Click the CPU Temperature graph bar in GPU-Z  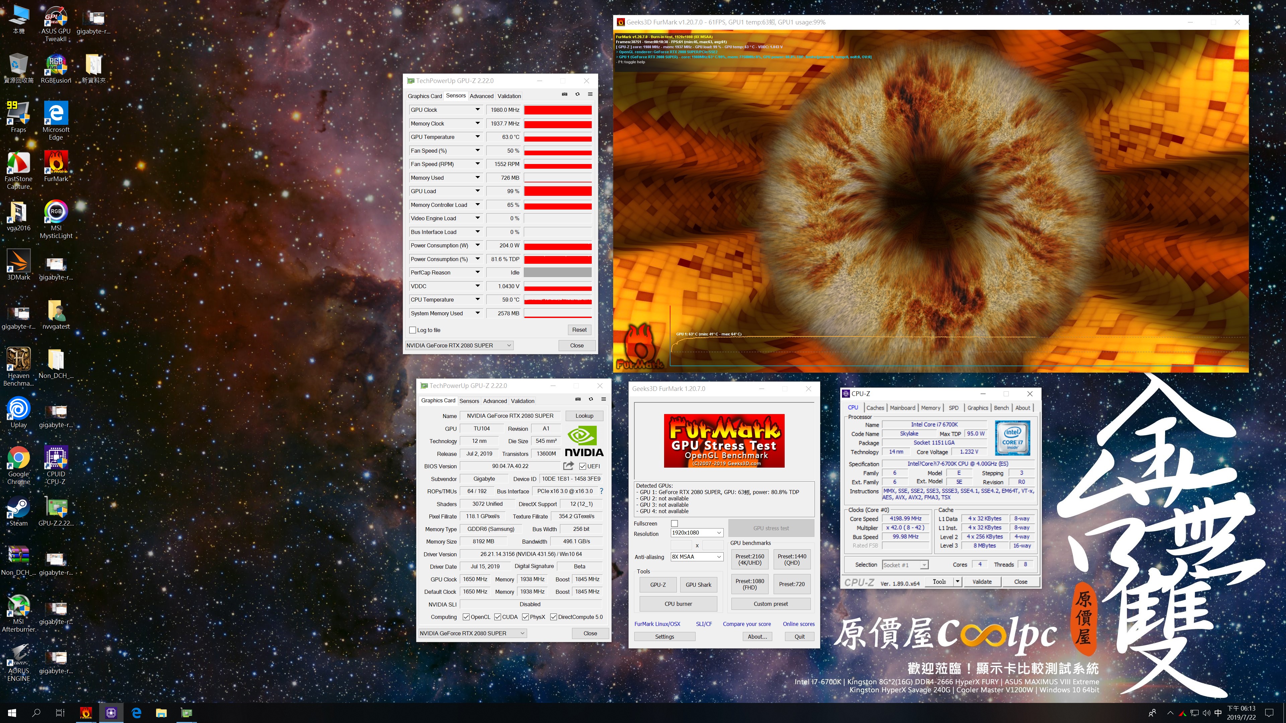[558, 300]
